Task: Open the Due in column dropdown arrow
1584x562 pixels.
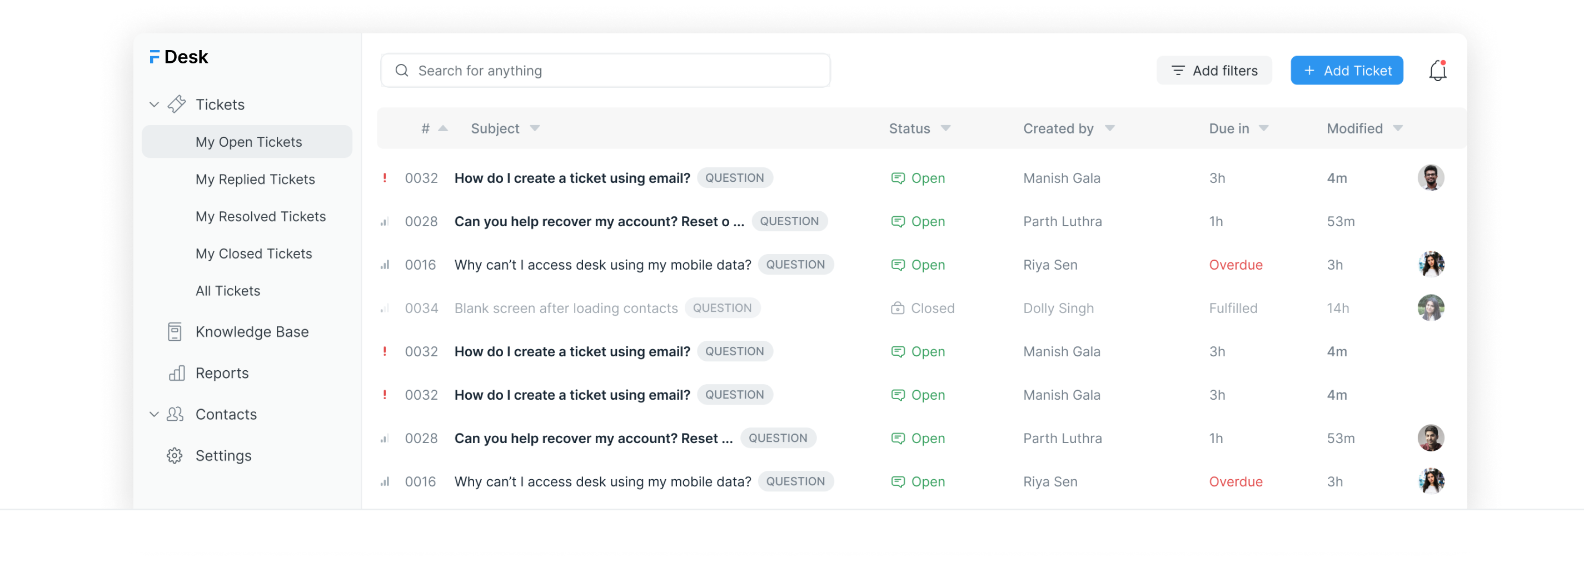Action: [1263, 128]
